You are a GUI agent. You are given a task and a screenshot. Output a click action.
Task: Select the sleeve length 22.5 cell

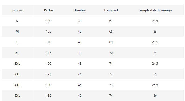pos(155,21)
